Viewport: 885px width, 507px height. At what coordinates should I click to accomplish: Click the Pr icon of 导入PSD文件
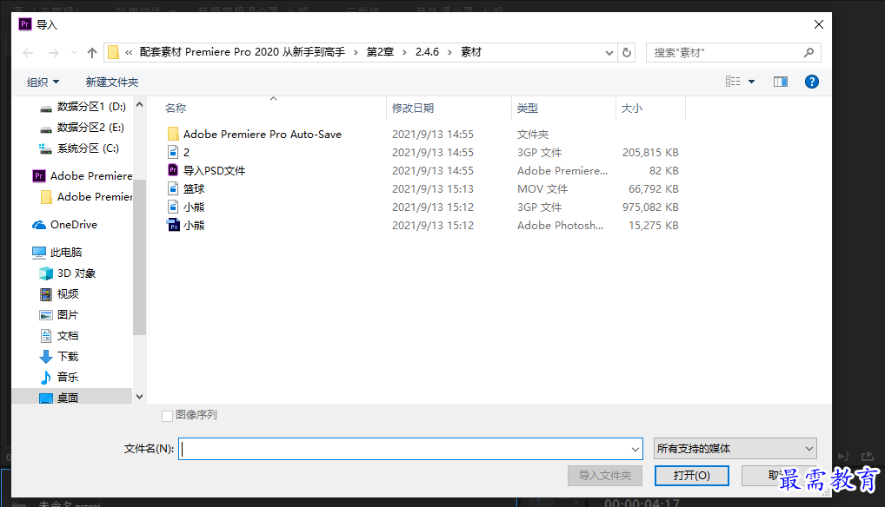[x=173, y=170]
